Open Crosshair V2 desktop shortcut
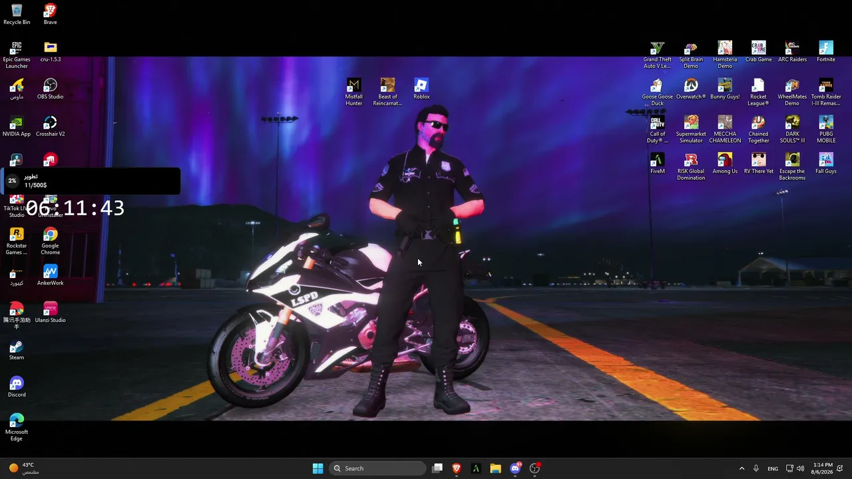Screen dimensions: 852x479 50,126
